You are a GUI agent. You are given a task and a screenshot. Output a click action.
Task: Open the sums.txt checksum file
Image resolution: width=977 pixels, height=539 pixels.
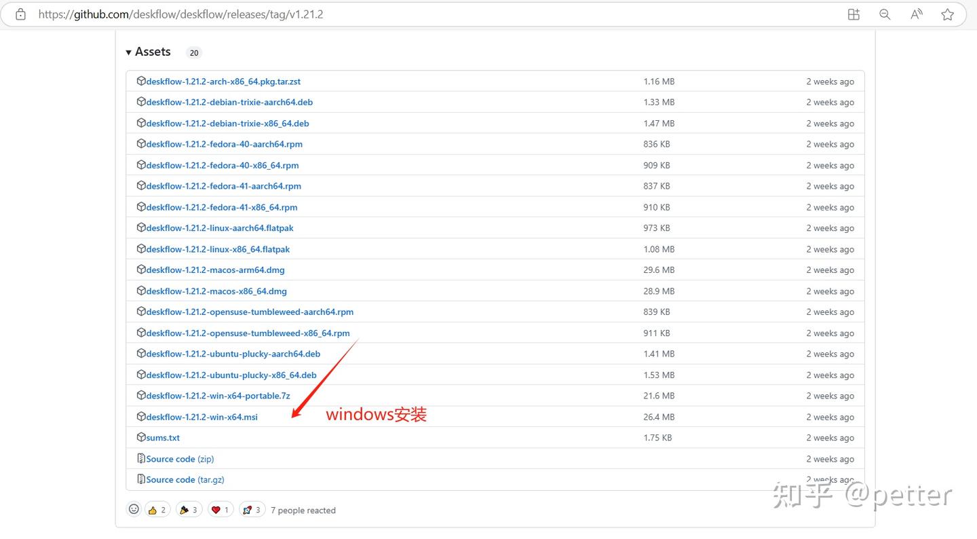tap(163, 438)
